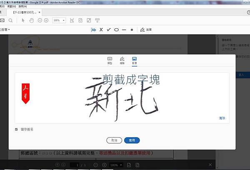
Task: Click the fit width scrolling icon
Action: (72, 20)
